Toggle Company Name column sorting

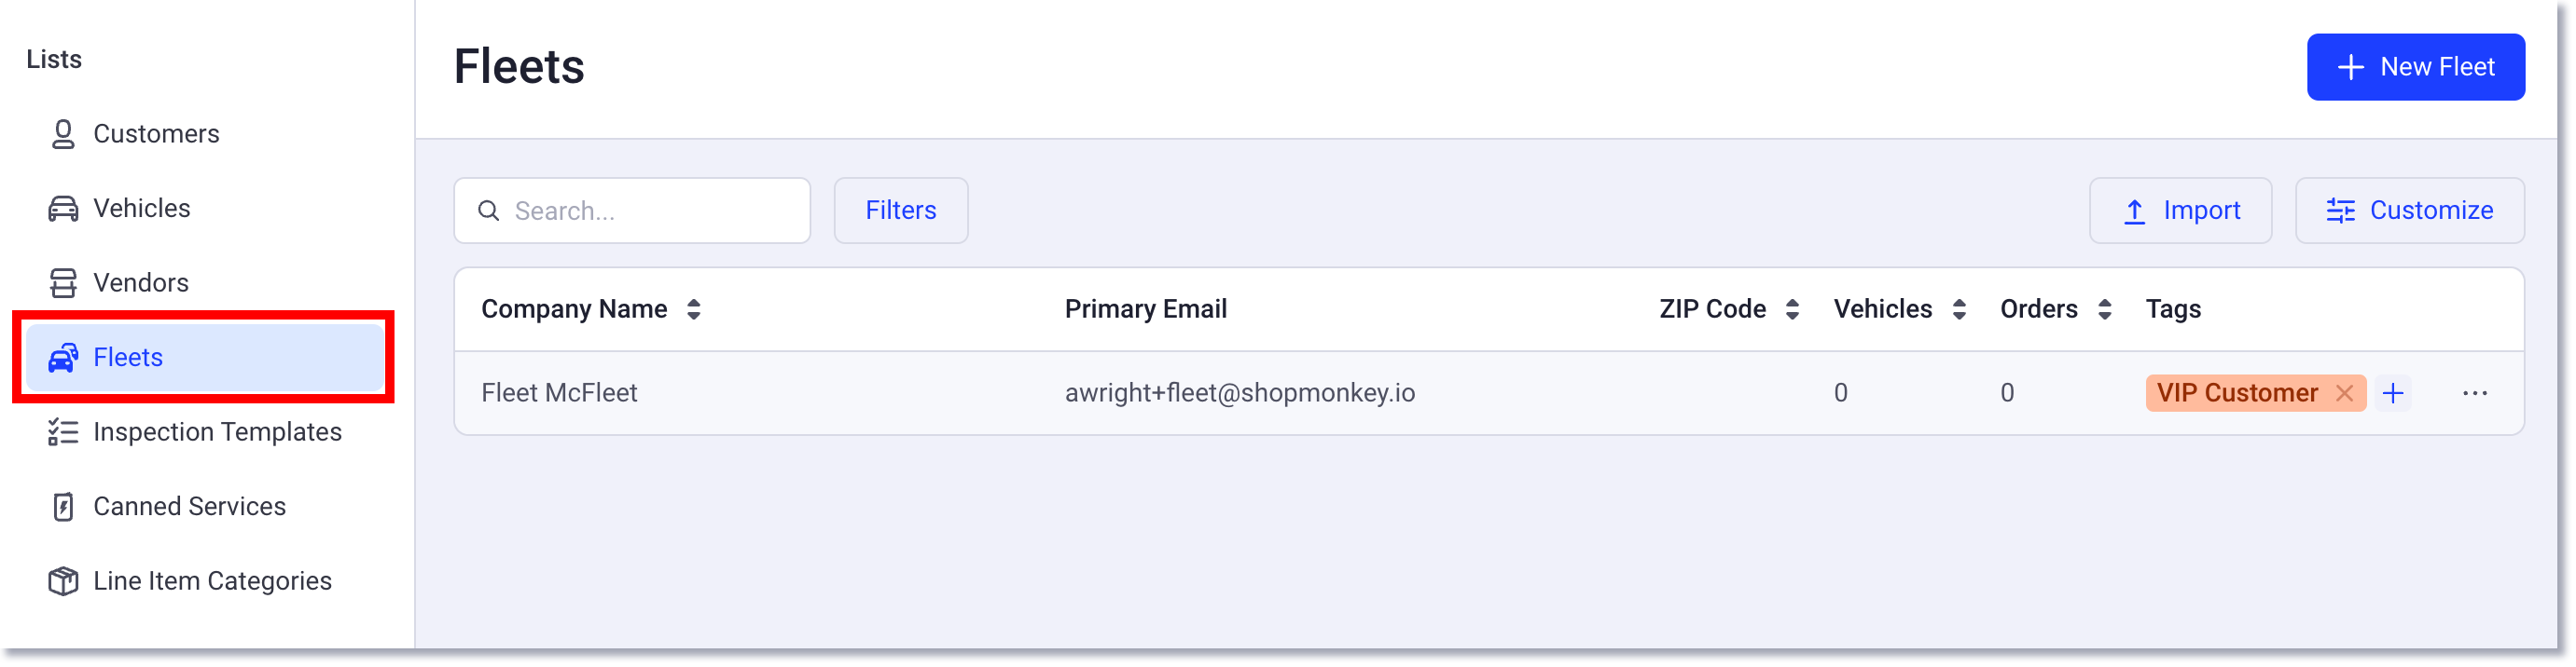click(x=694, y=308)
